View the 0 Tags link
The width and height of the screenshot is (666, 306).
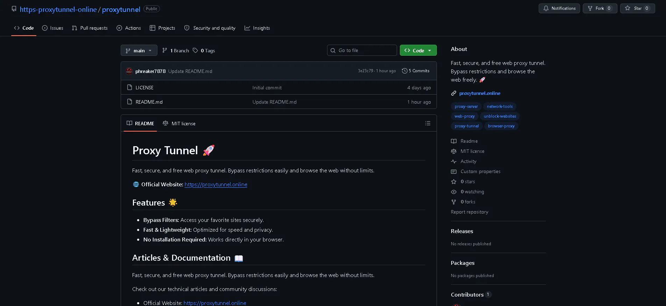(x=204, y=51)
